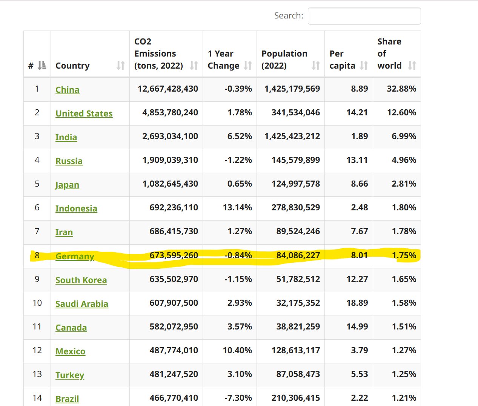Screen dimensions: 478x406
Task: Click Brazil emissions value 466,770,410
Action: point(174,398)
